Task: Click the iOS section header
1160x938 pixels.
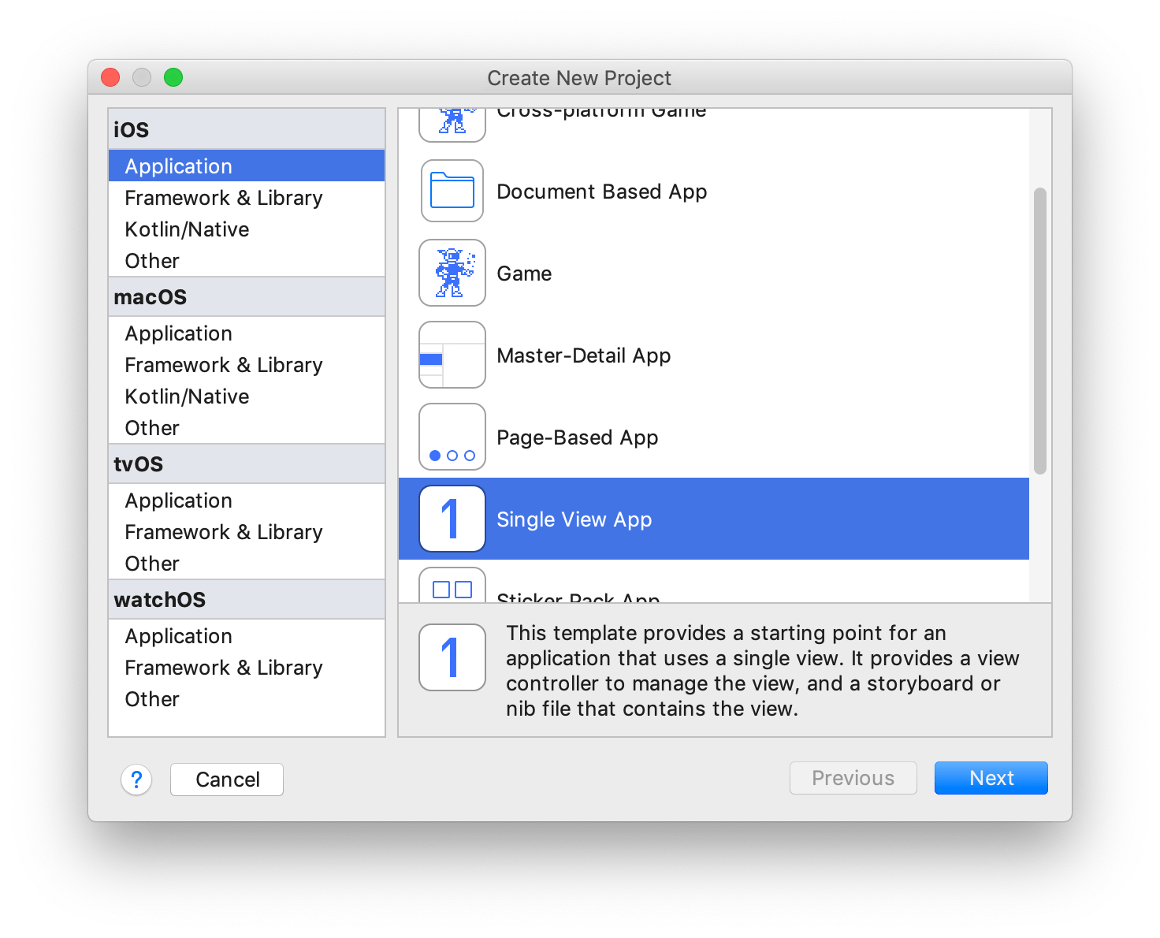Action: pyautogui.click(x=247, y=129)
